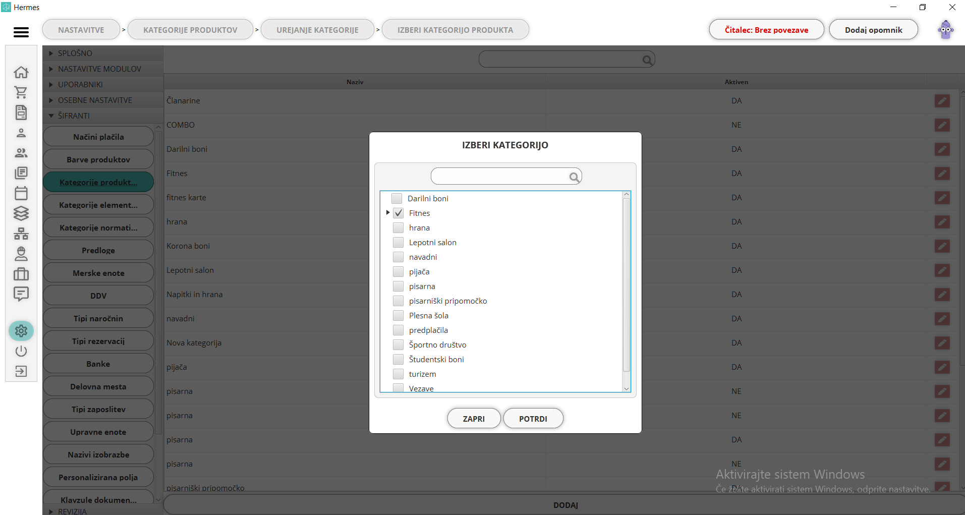965x515 pixels.
Task: Open the IZBERI KATEGORIJO PRODUKTA breadcrumb
Action: point(455,30)
